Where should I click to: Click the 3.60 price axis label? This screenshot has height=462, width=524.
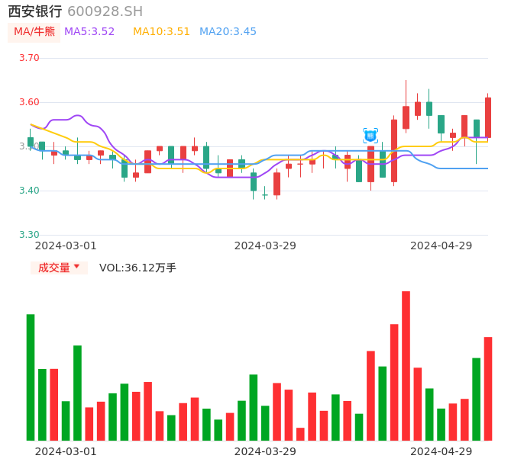pyautogui.click(x=29, y=102)
